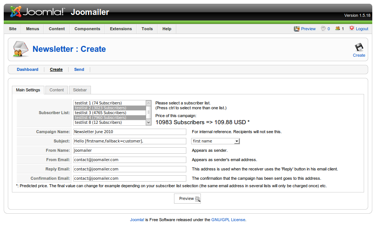Select testlist 1 (74 Subscribers)
This screenshot has width=376, height=226.
tap(98, 103)
